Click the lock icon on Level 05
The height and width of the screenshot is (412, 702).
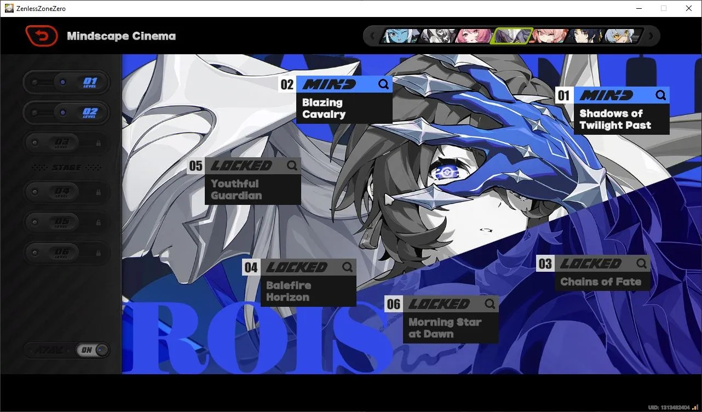pyautogui.click(x=99, y=222)
